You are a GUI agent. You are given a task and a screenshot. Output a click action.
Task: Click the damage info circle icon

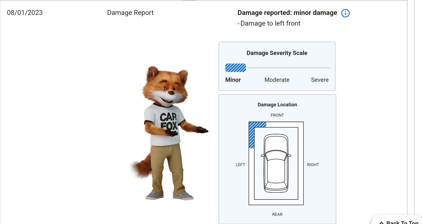click(345, 13)
